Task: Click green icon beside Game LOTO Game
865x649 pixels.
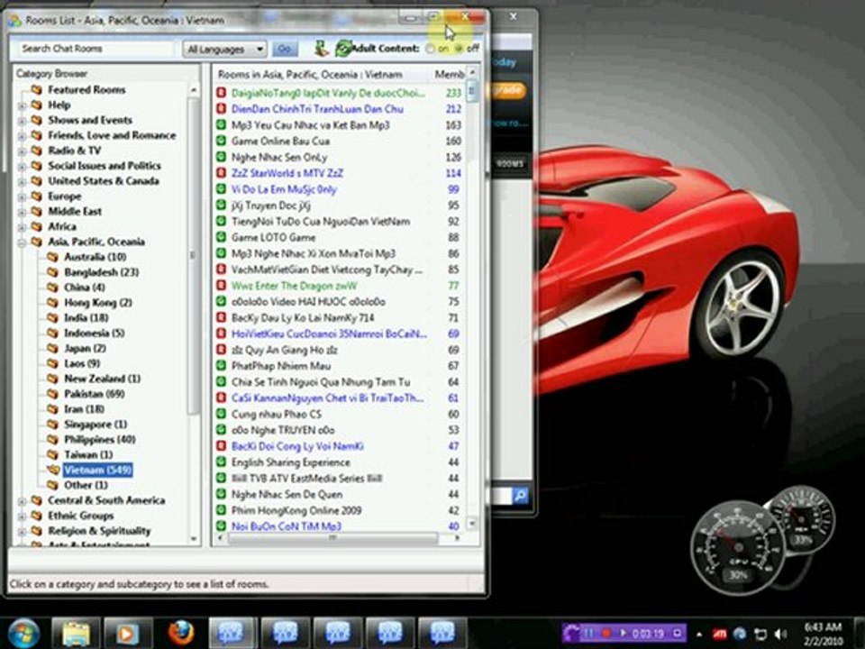Action: [x=222, y=237]
